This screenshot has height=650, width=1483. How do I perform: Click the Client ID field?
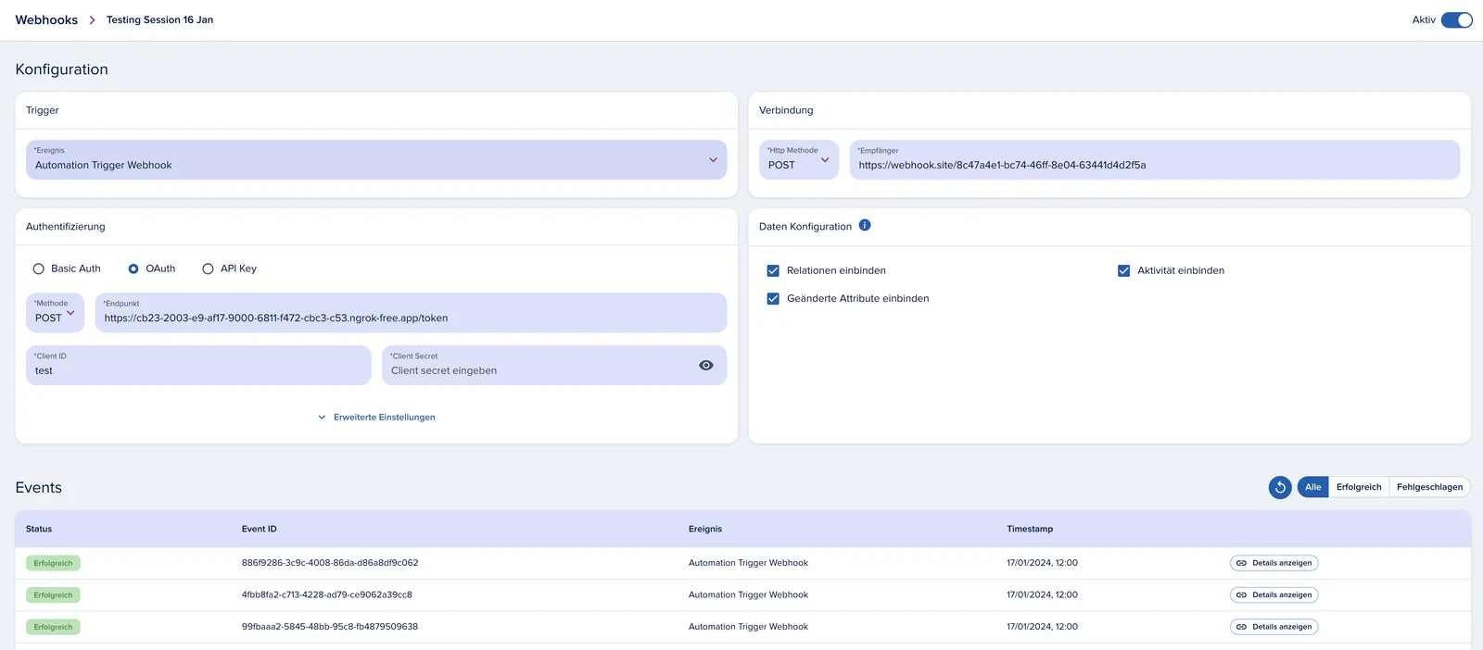coord(198,365)
